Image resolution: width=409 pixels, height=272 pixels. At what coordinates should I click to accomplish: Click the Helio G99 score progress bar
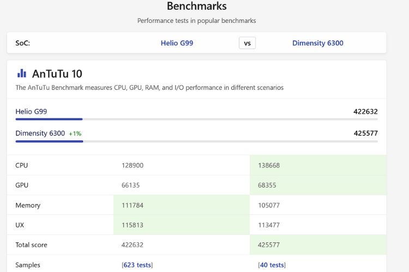pyautogui.click(x=196, y=119)
